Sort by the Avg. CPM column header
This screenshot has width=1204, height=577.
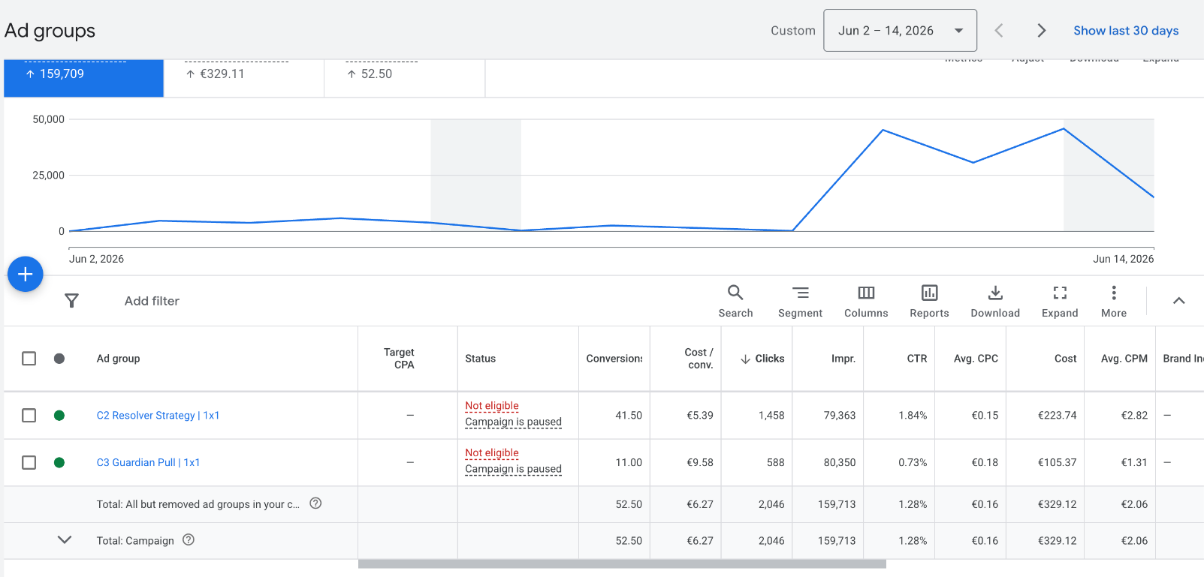click(1124, 359)
